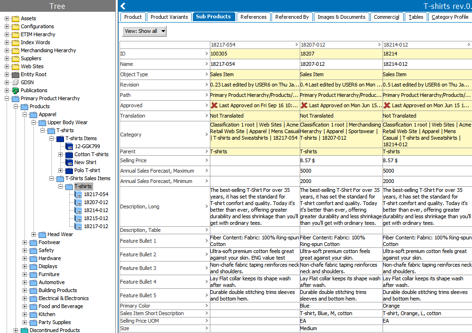472x333 pixels.
Task: Select the Merchandising Hierarchy tree item
Action: pyautogui.click(x=48, y=50)
